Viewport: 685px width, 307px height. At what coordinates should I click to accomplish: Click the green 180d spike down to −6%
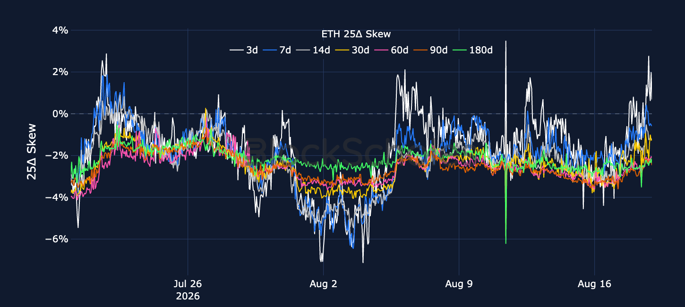505,242
